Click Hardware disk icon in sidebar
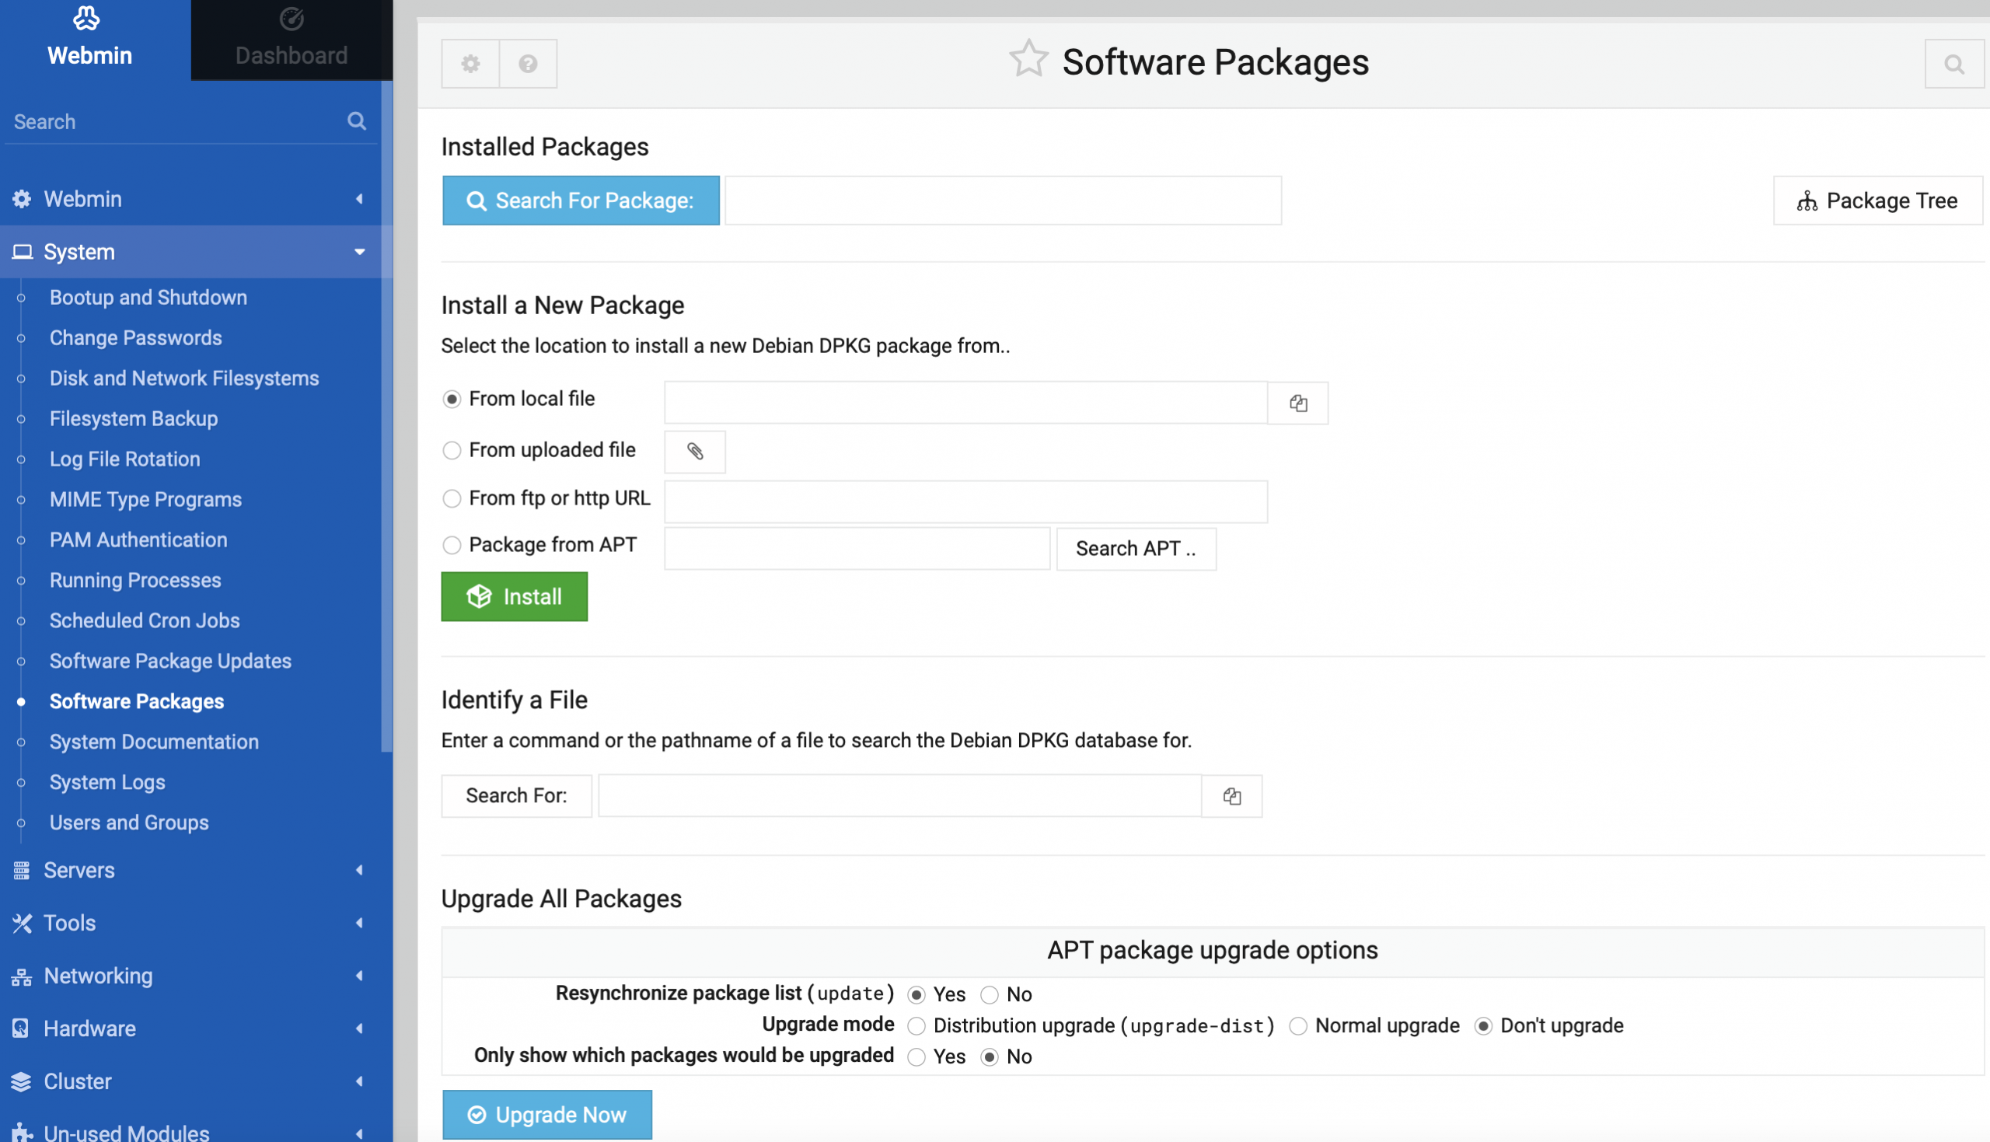This screenshot has width=1990, height=1142. [21, 1028]
